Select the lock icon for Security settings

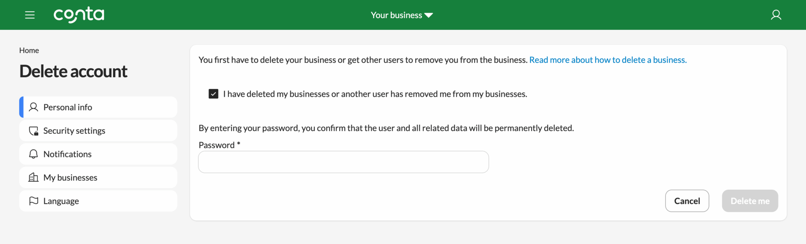click(x=33, y=130)
